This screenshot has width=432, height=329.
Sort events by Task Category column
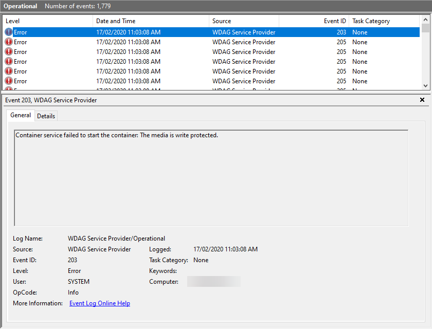[384, 21]
